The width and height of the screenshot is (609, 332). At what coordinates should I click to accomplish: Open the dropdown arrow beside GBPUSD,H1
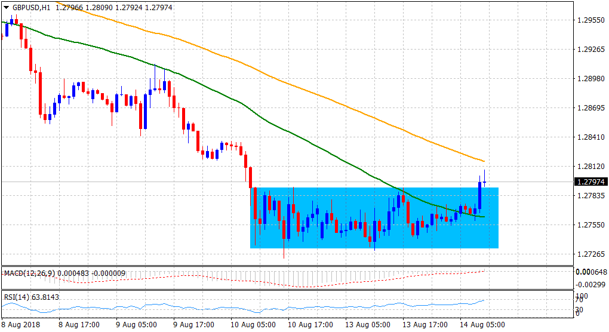[x=7, y=7]
